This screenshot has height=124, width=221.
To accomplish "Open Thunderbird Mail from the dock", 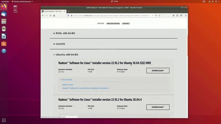I will pos(4,14).
